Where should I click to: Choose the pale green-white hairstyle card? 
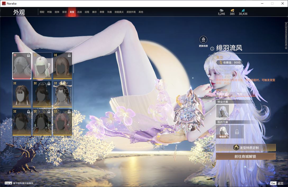click(x=42, y=66)
